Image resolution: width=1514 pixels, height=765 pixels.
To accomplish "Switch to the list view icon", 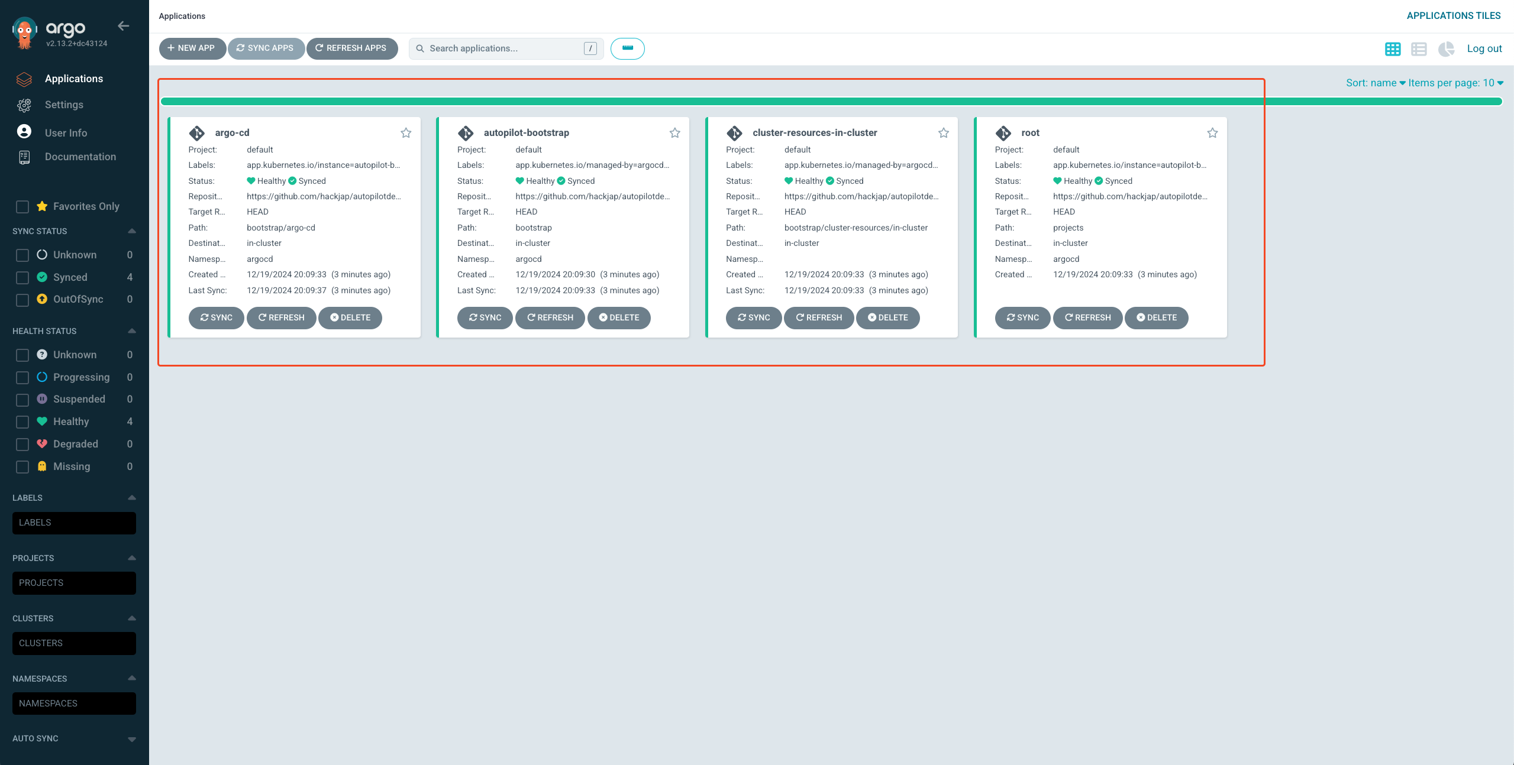I will (x=1418, y=49).
